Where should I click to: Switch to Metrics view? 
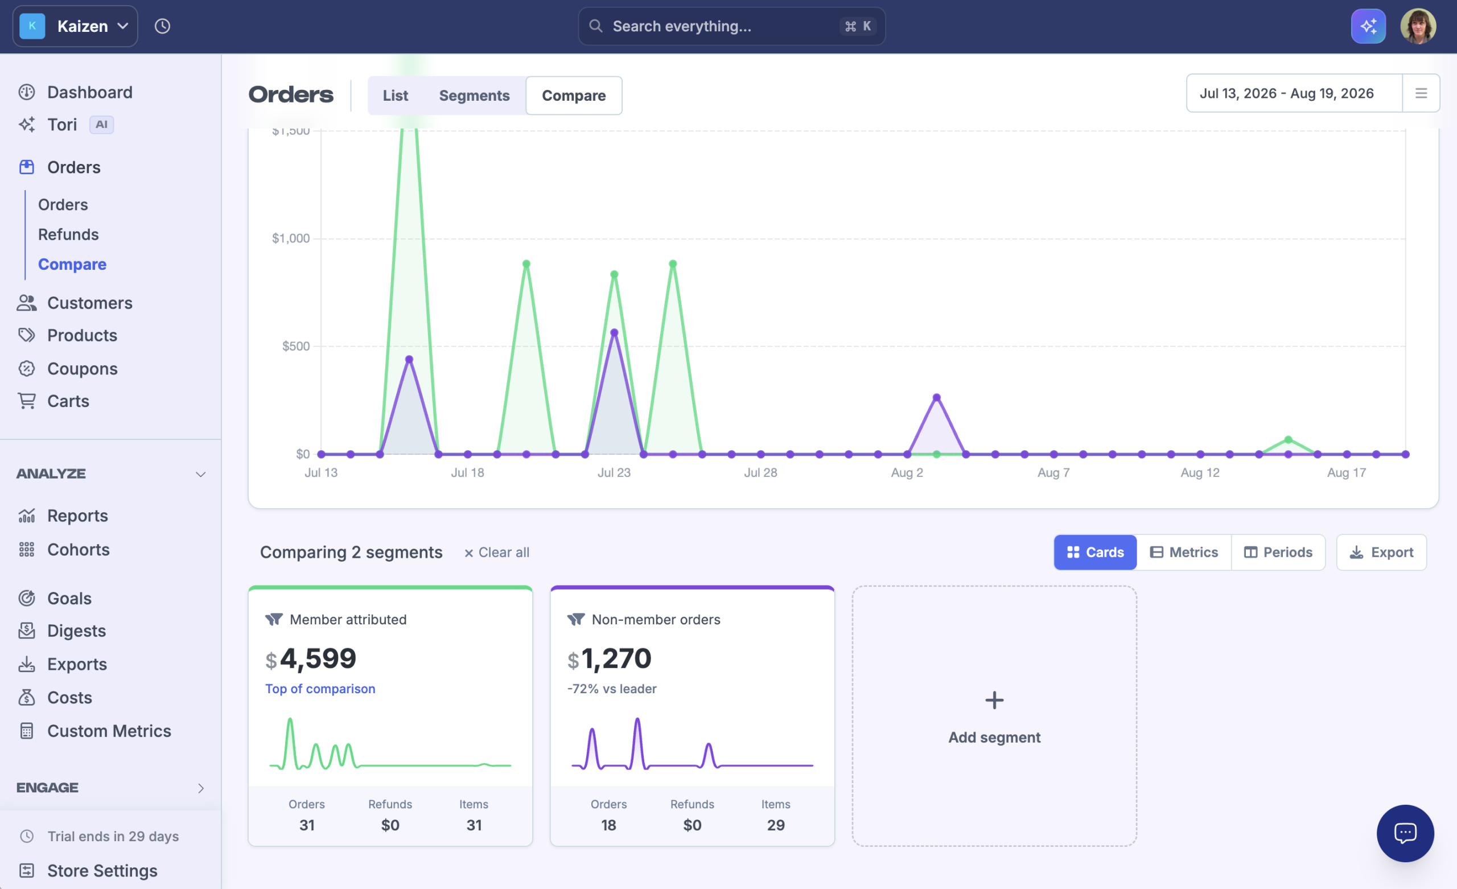(x=1184, y=552)
